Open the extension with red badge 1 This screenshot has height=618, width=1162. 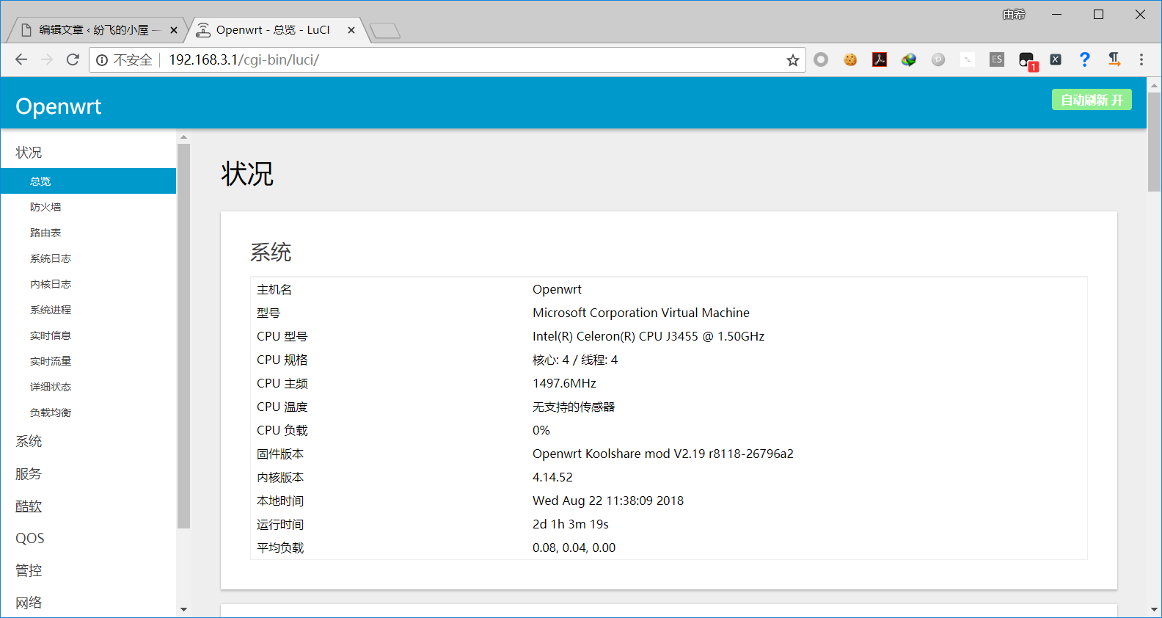click(x=1027, y=61)
